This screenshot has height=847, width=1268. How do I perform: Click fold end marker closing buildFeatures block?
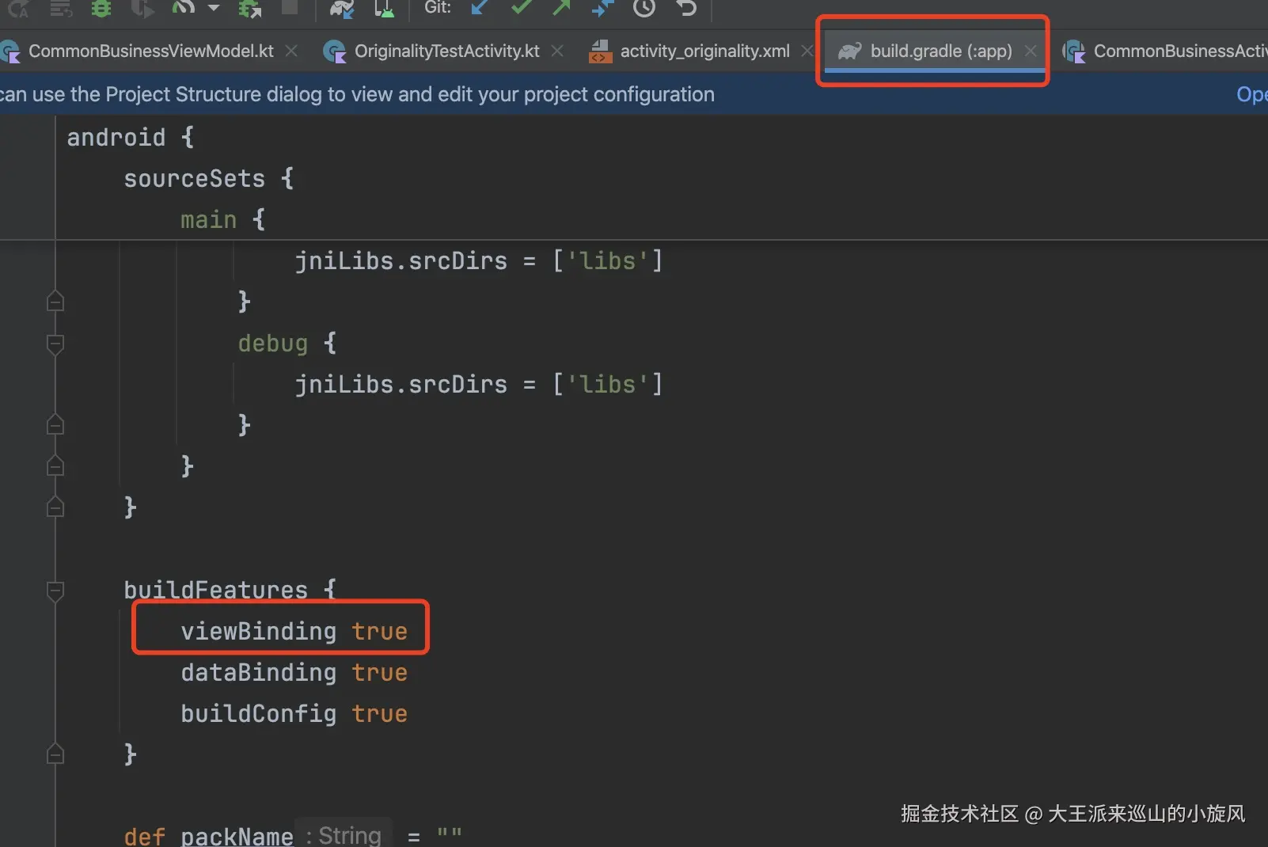55,754
